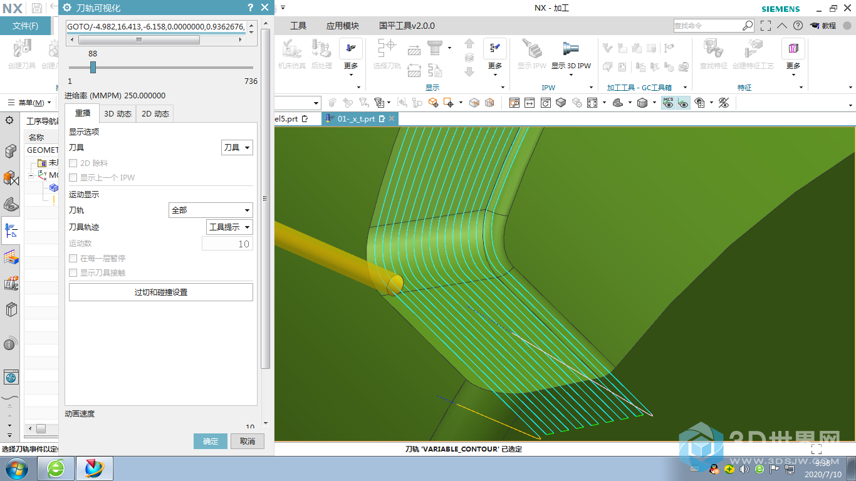Select the 重播 tab

83,113
